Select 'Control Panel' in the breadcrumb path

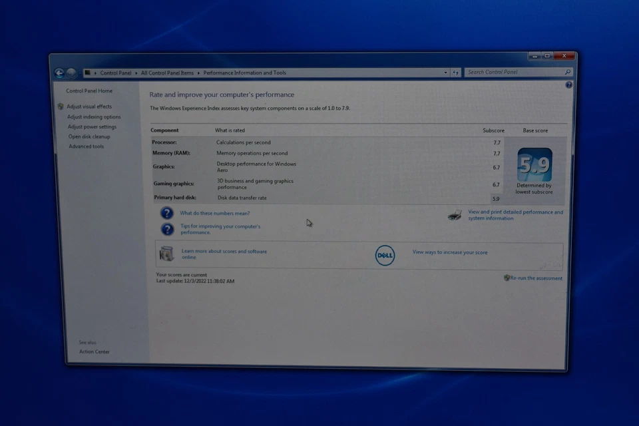tap(116, 73)
